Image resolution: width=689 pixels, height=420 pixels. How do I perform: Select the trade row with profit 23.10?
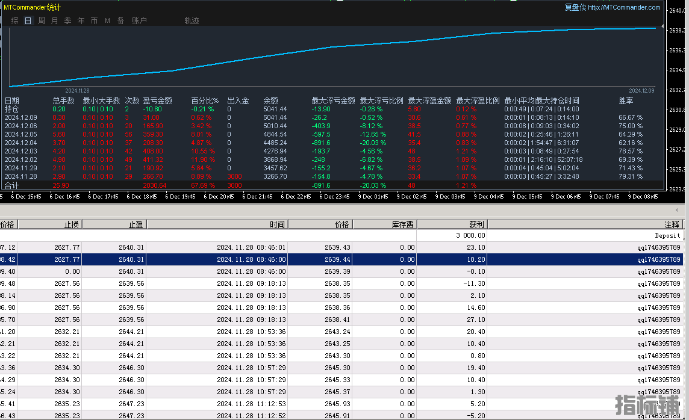[x=342, y=247]
